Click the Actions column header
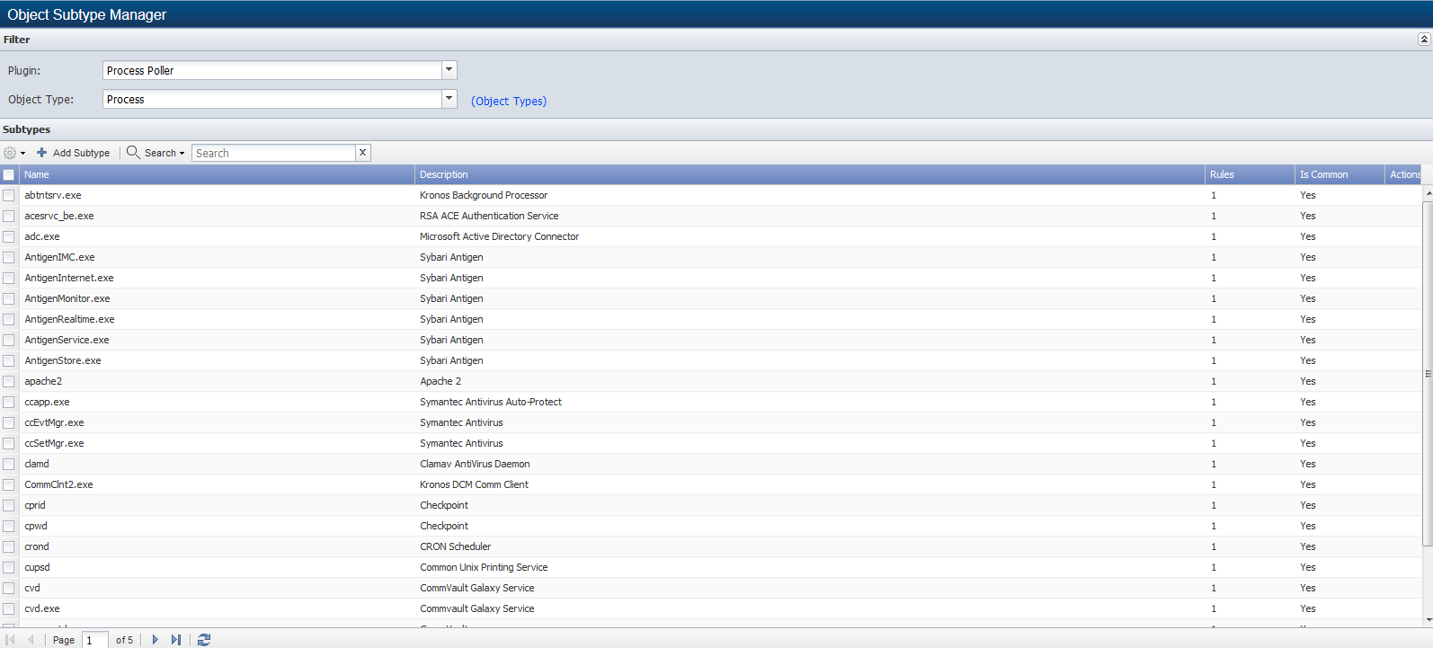The height and width of the screenshot is (648, 1433). click(x=1404, y=174)
